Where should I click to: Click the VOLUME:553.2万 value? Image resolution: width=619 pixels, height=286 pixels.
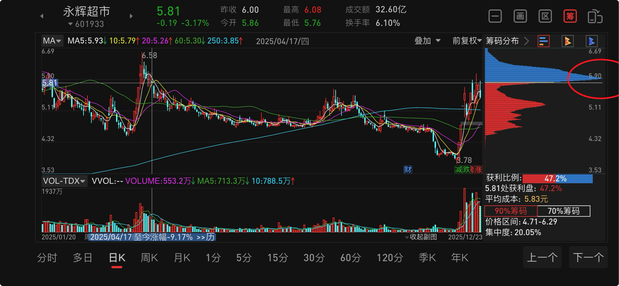[160, 181]
